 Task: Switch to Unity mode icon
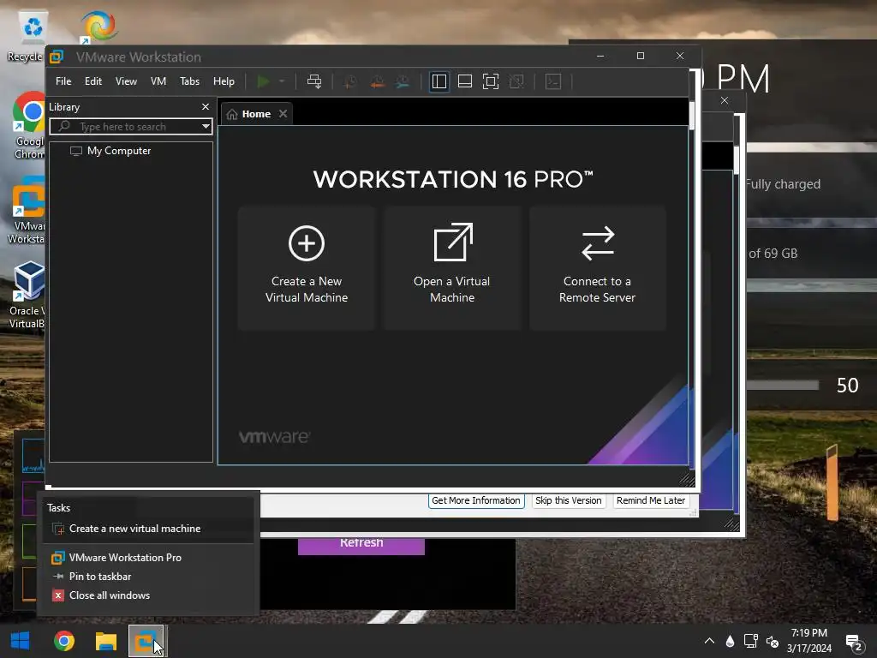point(516,81)
